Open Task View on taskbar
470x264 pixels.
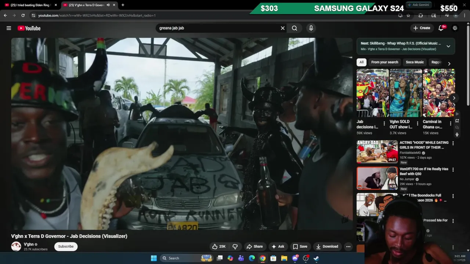point(220,258)
